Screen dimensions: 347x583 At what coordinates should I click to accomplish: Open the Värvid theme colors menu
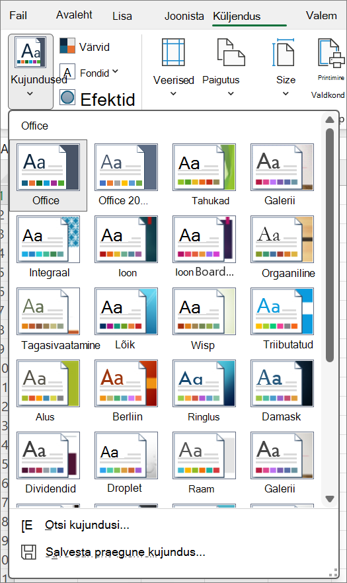pyautogui.click(x=85, y=47)
